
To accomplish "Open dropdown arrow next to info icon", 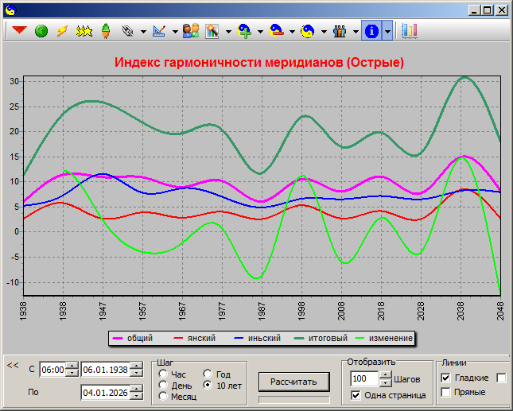I will 387,32.
